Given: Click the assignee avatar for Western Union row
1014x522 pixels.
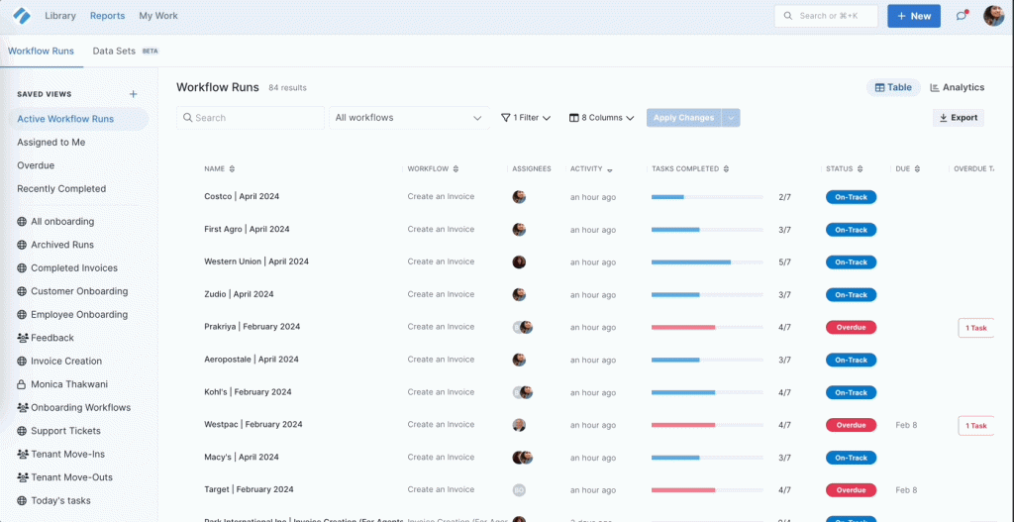Looking at the screenshot, I should [519, 261].
